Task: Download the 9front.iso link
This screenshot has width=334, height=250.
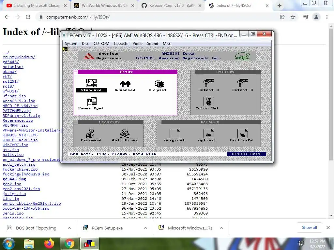Action: [14, 96]
